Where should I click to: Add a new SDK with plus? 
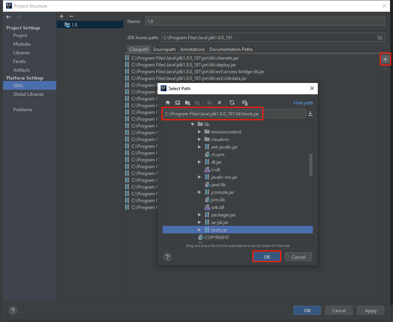62,16
